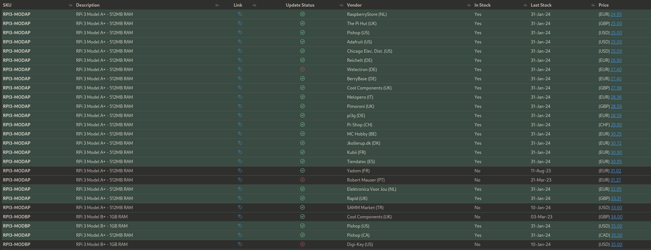Click red failed status icon for Robert Mauser (PT)

(x=302, y=180)
